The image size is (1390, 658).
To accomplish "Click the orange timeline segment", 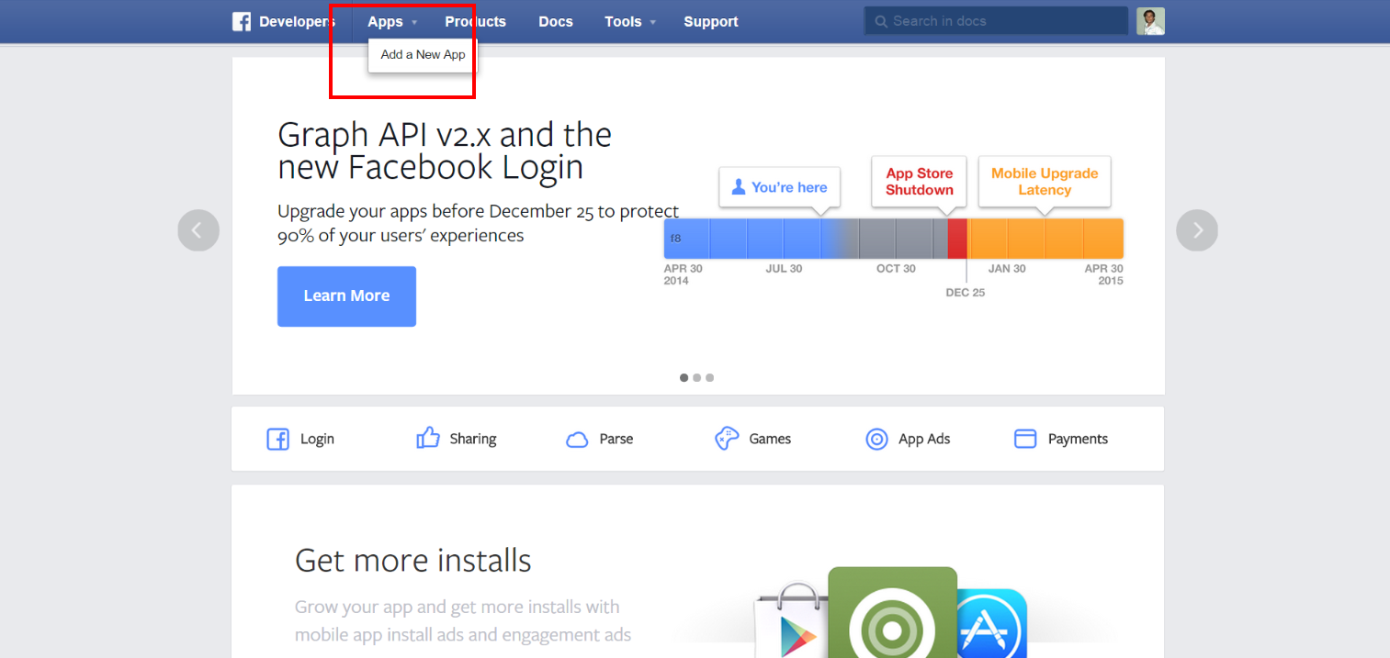I will click(1045, 239).
